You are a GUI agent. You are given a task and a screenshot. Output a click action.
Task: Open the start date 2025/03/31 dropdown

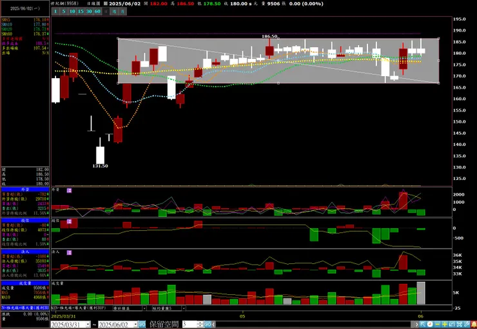(88, 324)
